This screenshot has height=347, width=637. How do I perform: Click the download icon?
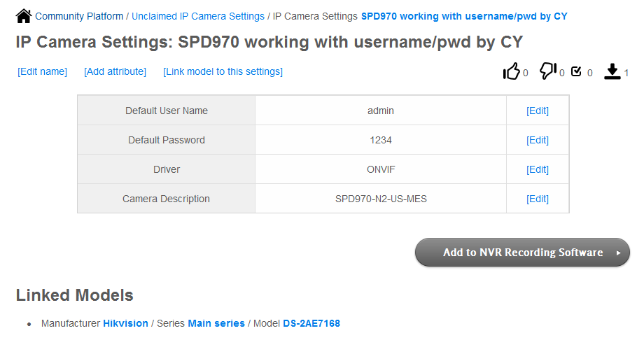612,71
